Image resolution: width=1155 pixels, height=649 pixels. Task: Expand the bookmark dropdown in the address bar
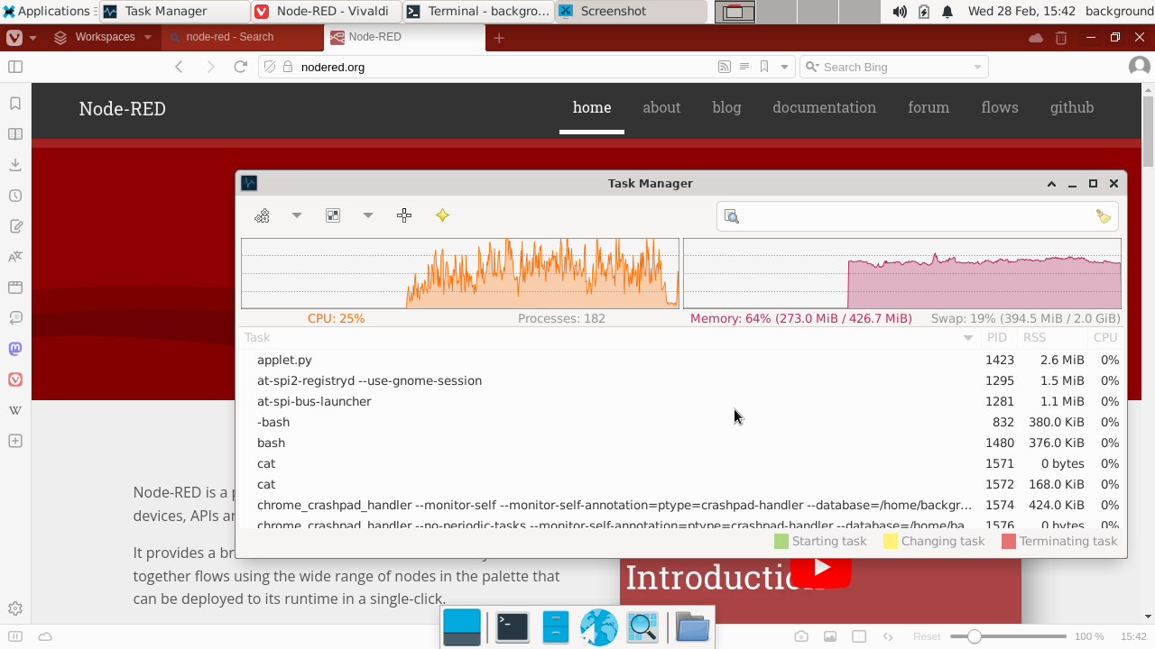pos(783,66)
